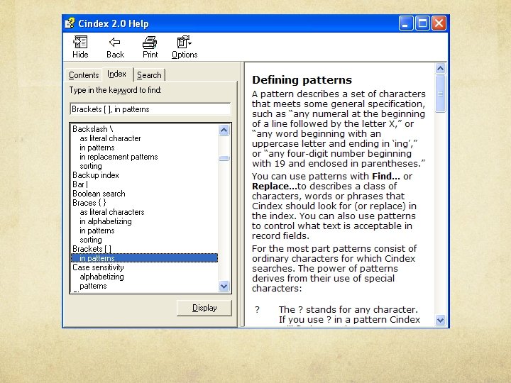Click the index list scroll down arrow
The image size is (511, 383).
click(224, 287)
